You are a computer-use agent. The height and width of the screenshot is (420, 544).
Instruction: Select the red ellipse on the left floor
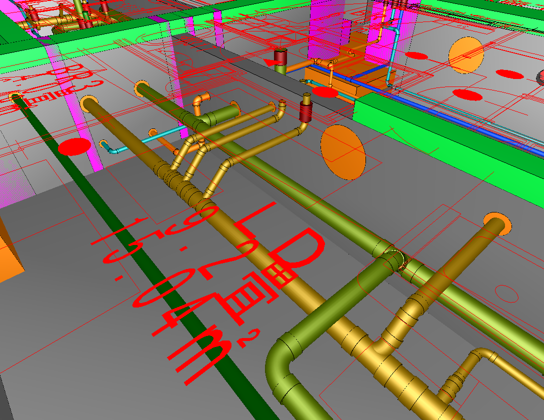coord(74,147)
